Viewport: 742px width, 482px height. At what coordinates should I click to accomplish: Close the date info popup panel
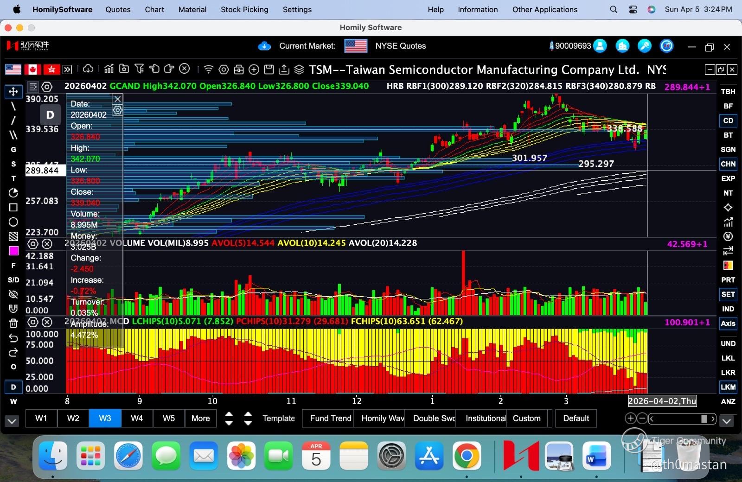118,99
